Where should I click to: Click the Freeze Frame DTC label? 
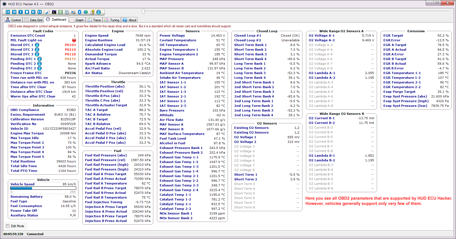coord(26,73)
